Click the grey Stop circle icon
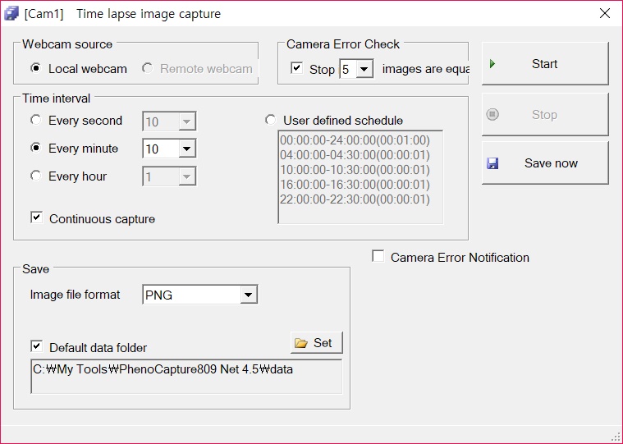This screenshot has width=623, height=444. tap(492, 115)
